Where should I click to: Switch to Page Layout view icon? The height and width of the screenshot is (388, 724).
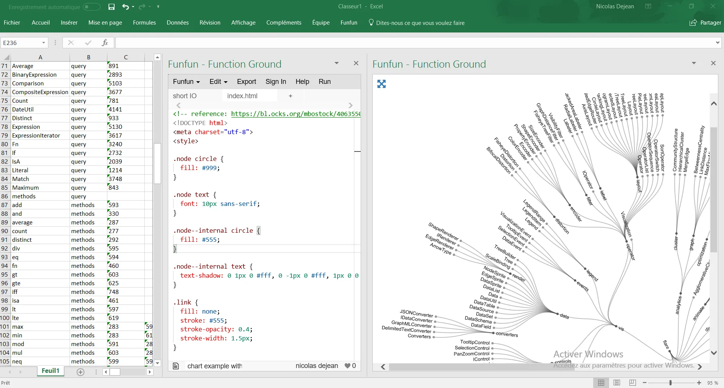tap(617, 383)
